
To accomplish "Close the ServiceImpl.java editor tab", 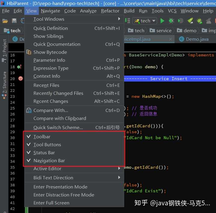I will (x=170, y=39).
